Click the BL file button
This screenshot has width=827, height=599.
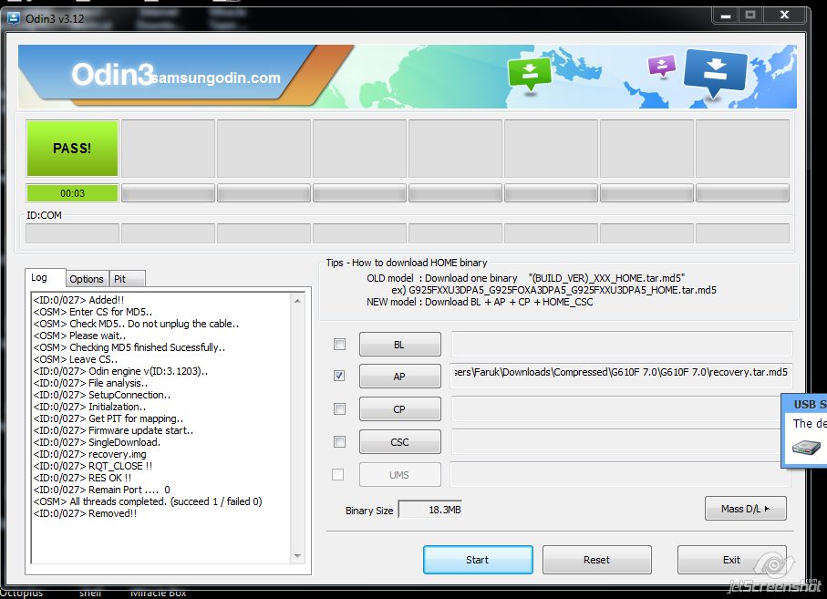(399, 345)
